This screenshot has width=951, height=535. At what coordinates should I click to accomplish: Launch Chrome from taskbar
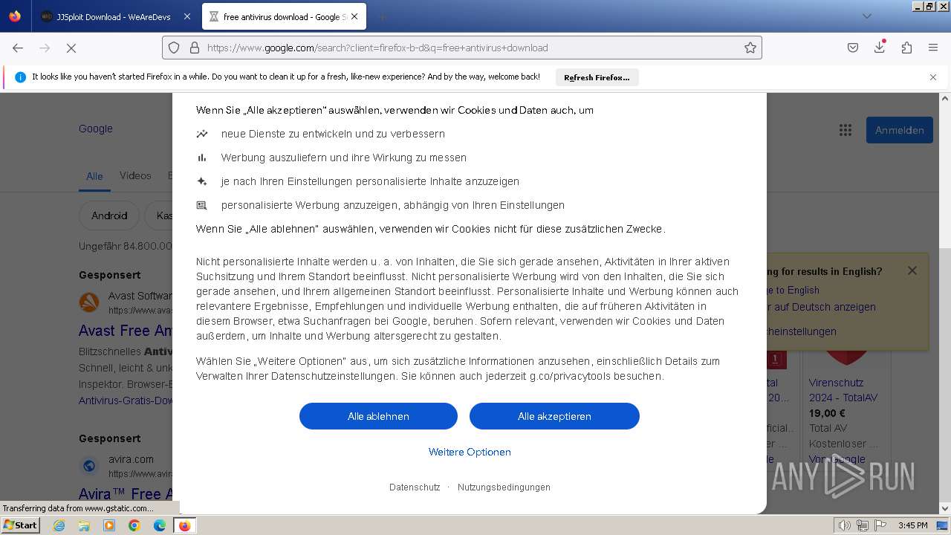[134, 525]
